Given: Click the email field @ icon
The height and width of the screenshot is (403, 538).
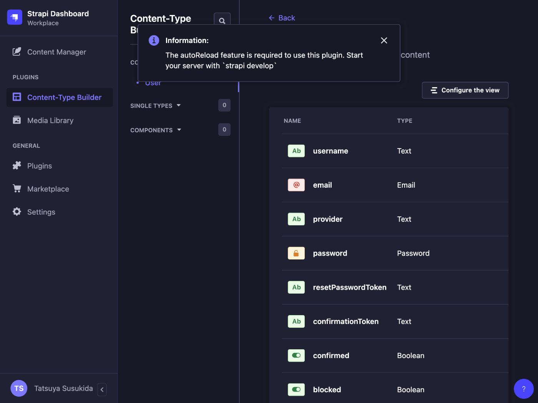Looking at the screenshot, I should pyautogui.click(x=296, y=185).
